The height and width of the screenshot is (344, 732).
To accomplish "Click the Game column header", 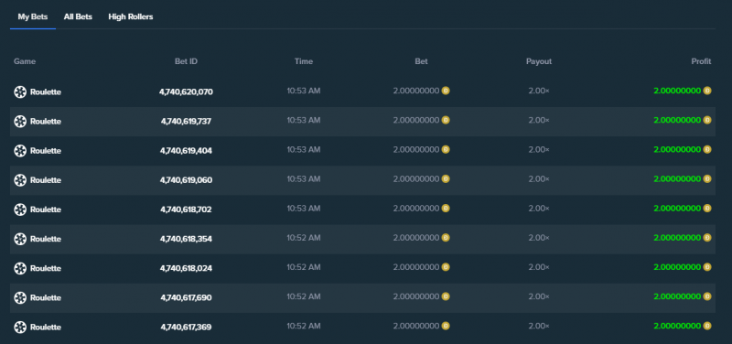I will click(25, 61).
